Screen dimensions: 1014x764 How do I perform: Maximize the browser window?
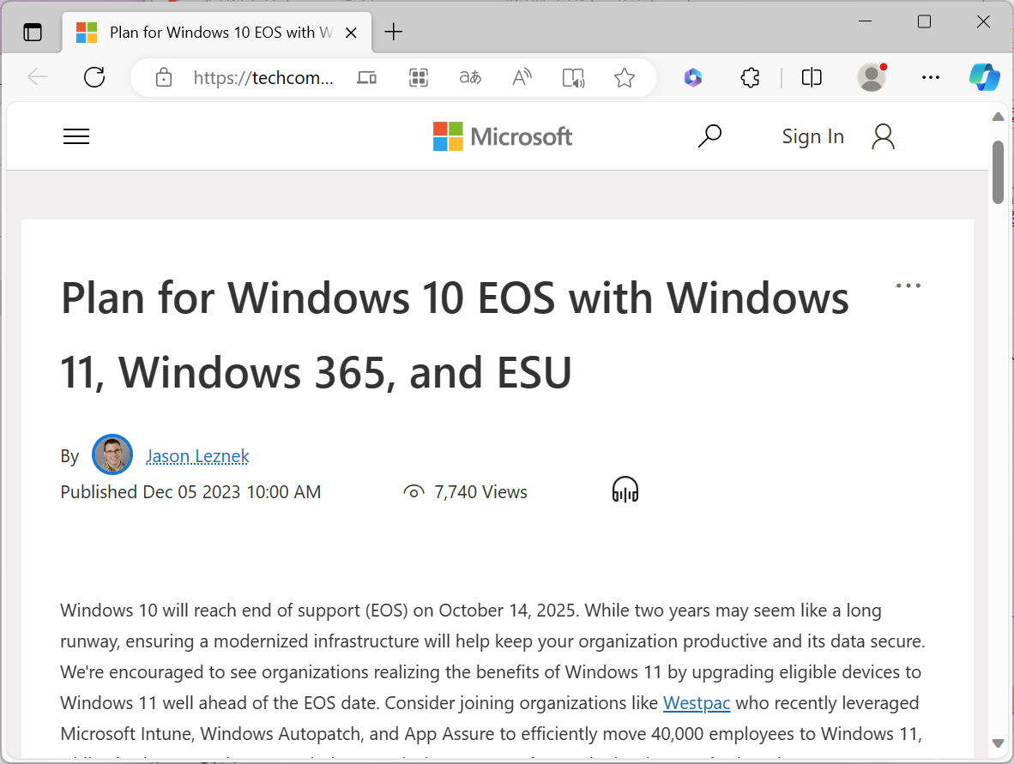(924, 21)
